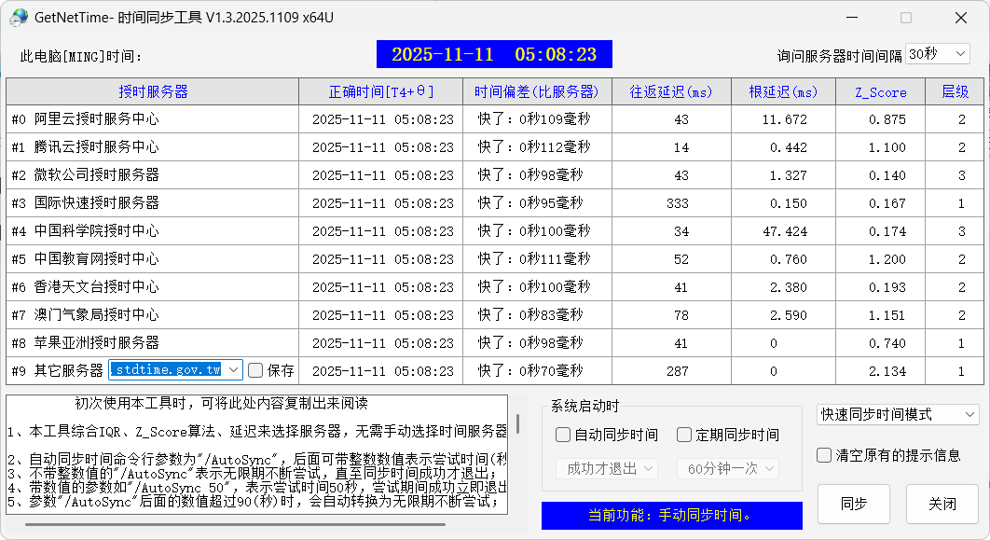Click the GetNetTime globe icon in title bar

tap(17, 17)
